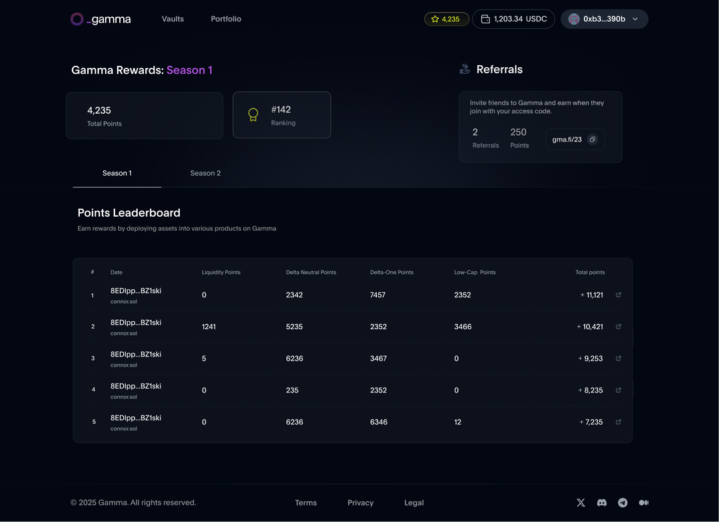Click the Referrals hand icon

465,69
